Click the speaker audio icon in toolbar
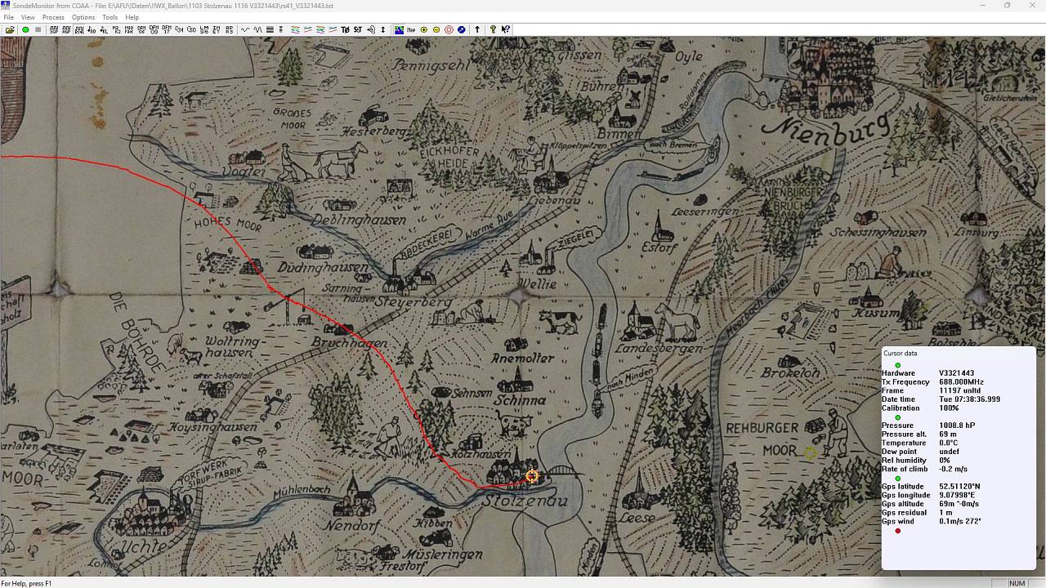The height and width of the screenshot is (588, 1046). (371, 29)
